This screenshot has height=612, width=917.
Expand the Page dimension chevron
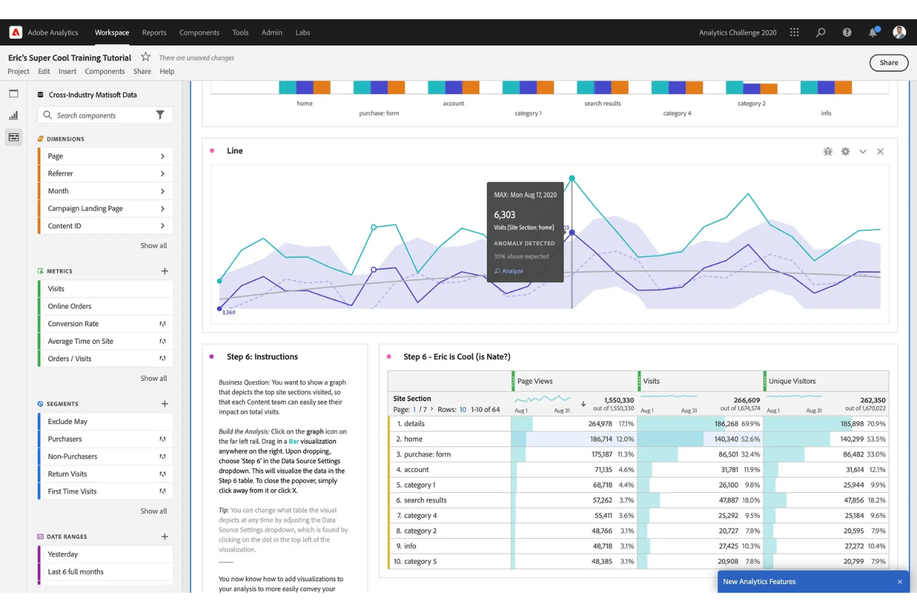click(x=162, y=156)
